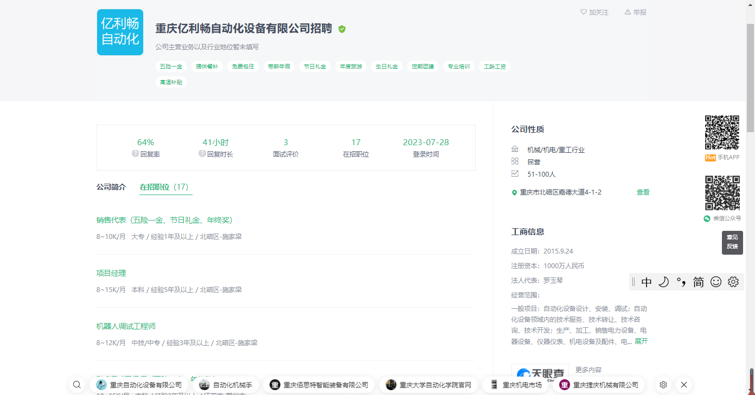Click the WeChat icon beside 微信公众号
The width and height of the screenshot is (755, 395).
tap(707, 218)
